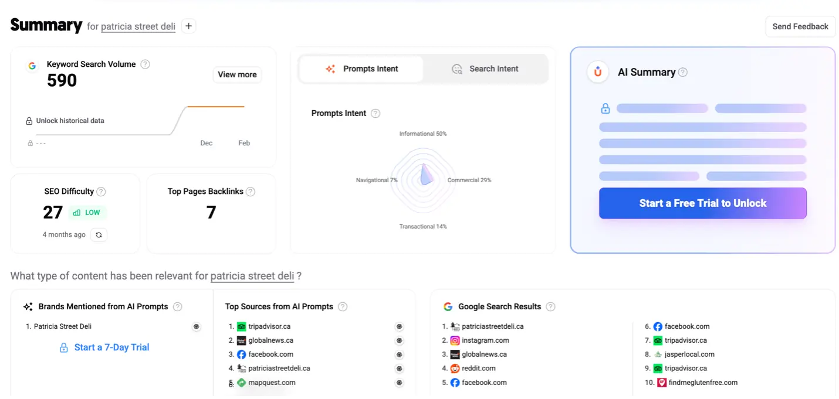Click Top Pages Backlinks value 7

click(211, 212)
